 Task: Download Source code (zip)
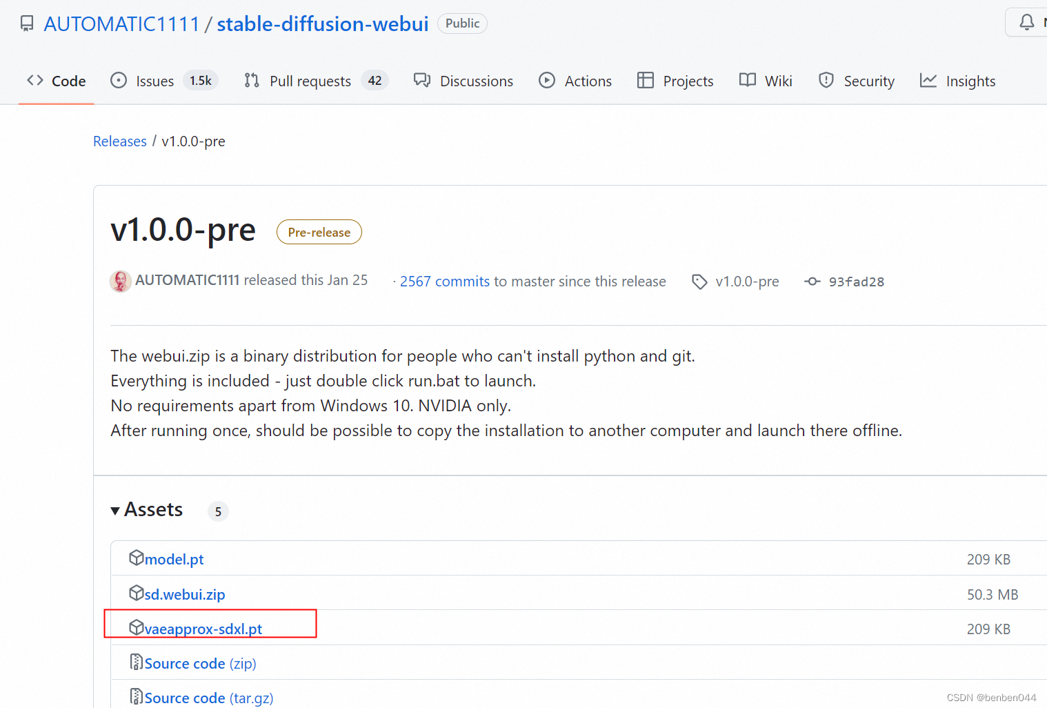coord(201,664)
